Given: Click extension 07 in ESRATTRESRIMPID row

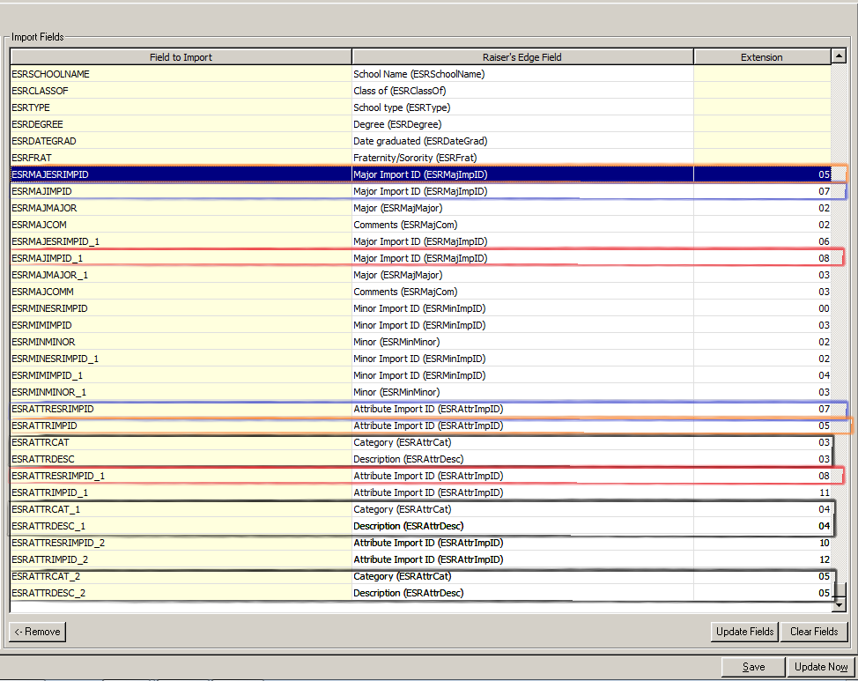Looking at the screenshot, I should pyautogui.click(x=762, y=409).
